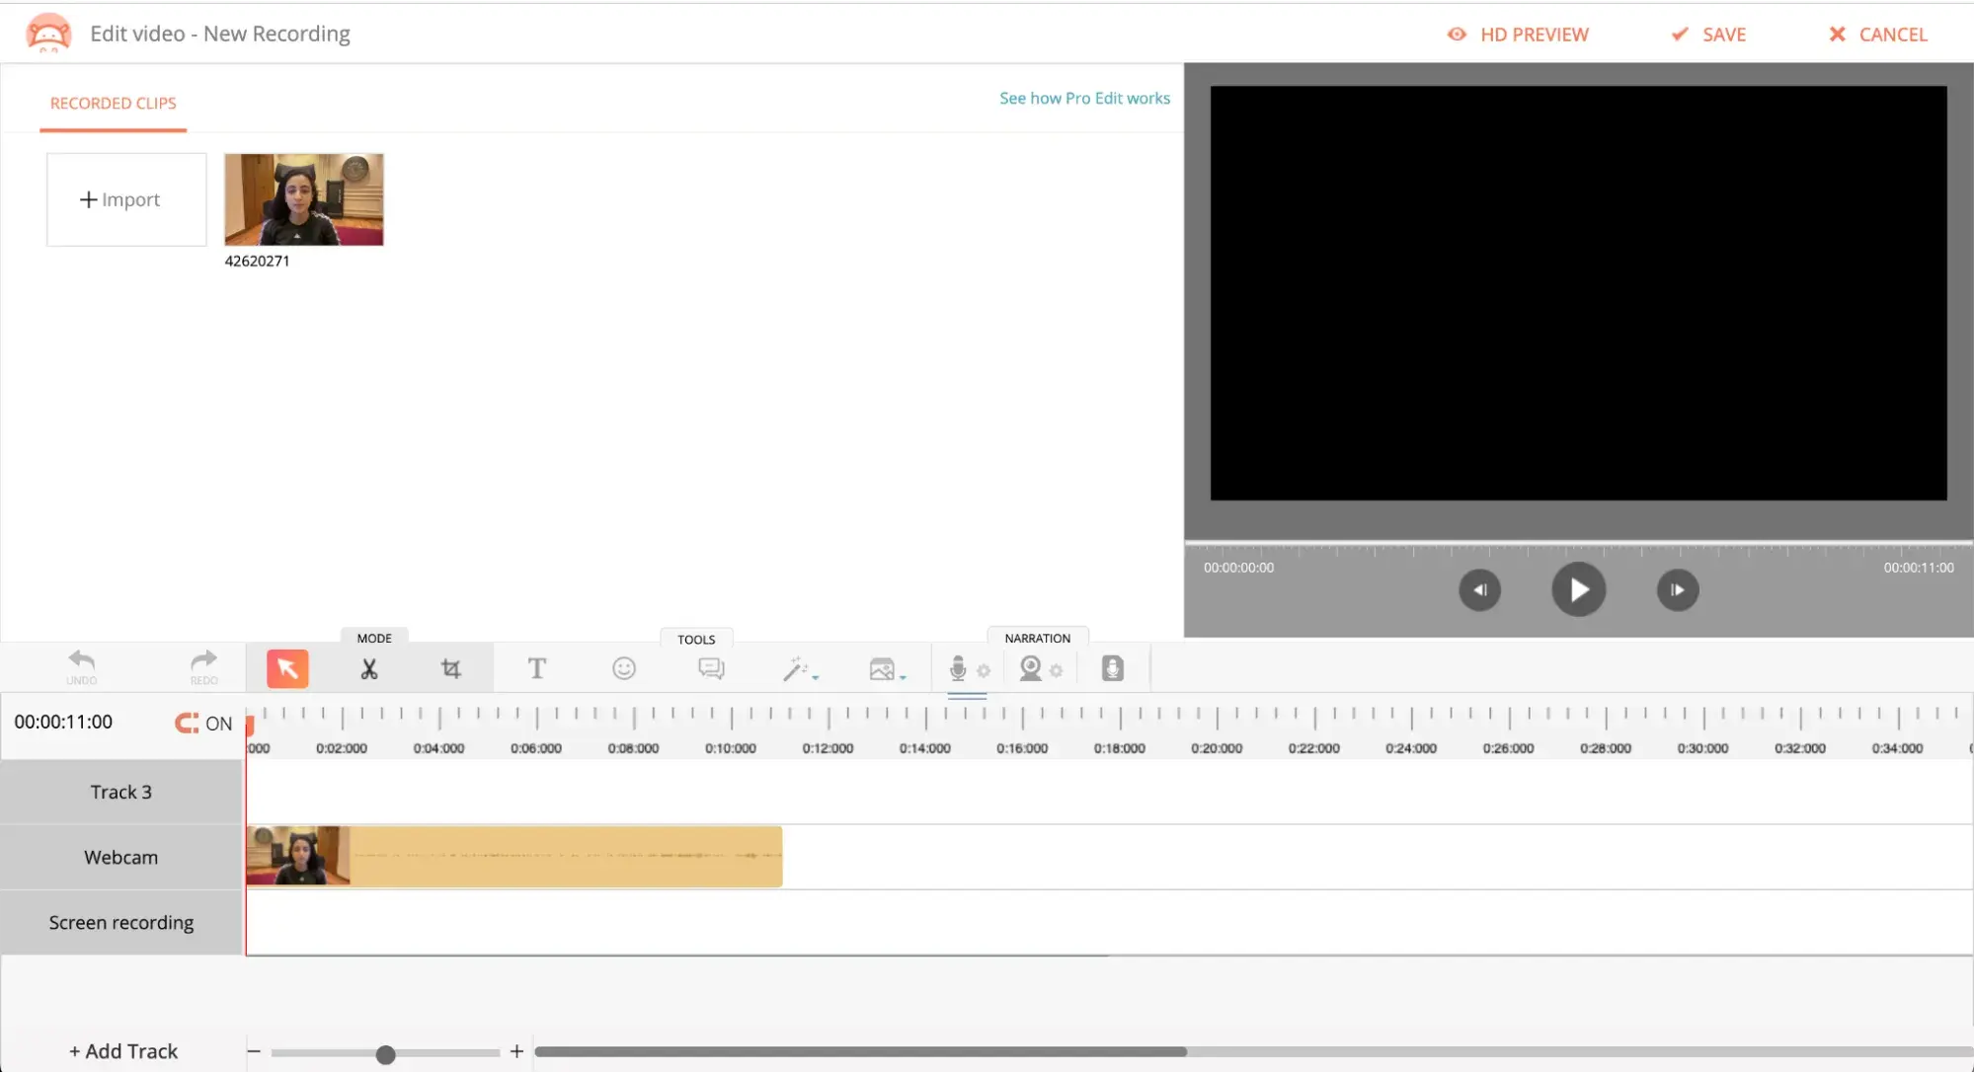This screenshot has width=1974, height=1073.
Task: Select the Color Correction tool
Action: pos(800,668)
